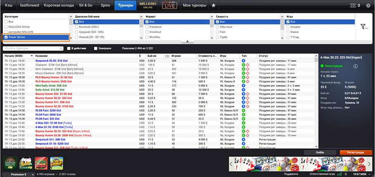Click the green 6-max icon in the PLO Bounty Hunter $1.5K row

point(243,77)
